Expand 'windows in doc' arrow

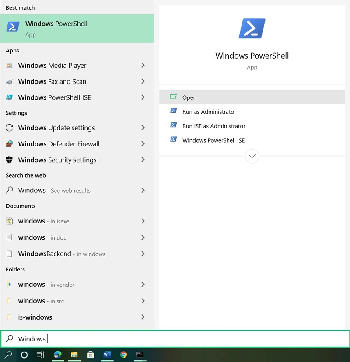[x=143, y=237]
